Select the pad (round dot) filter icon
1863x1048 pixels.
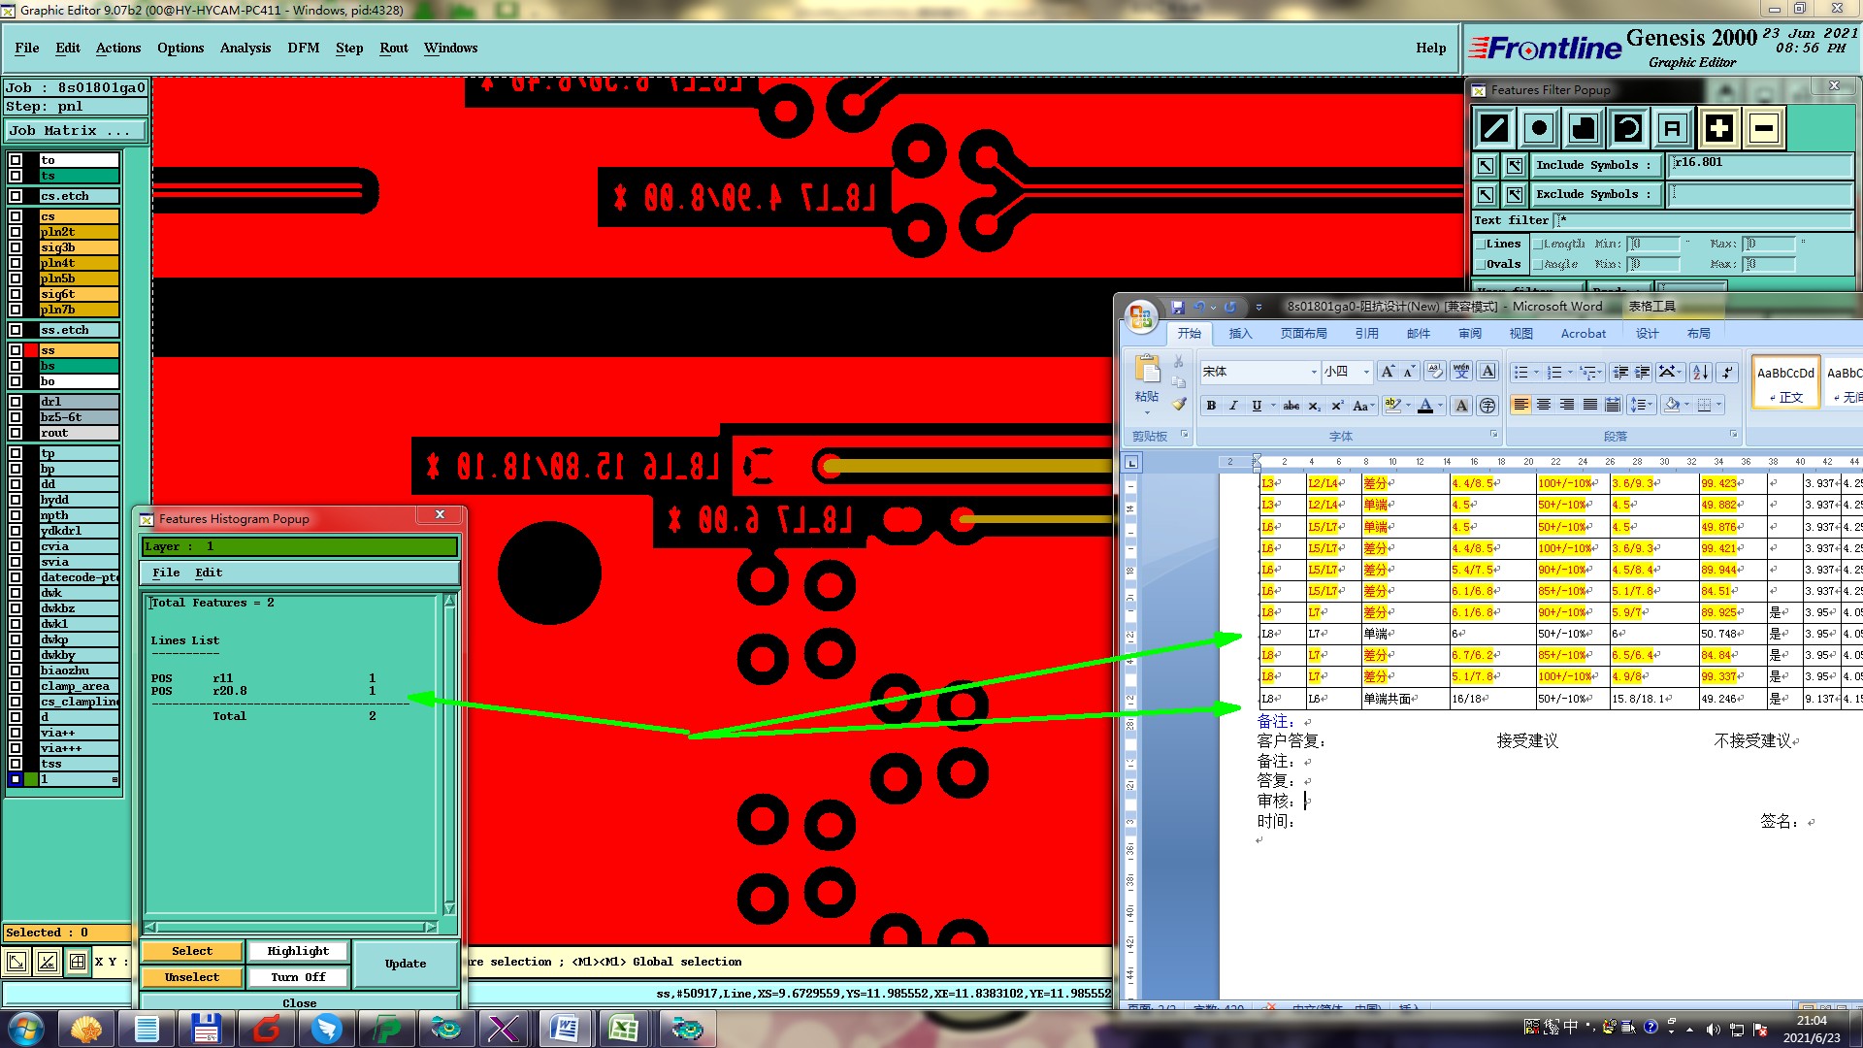coord(1539,128)
